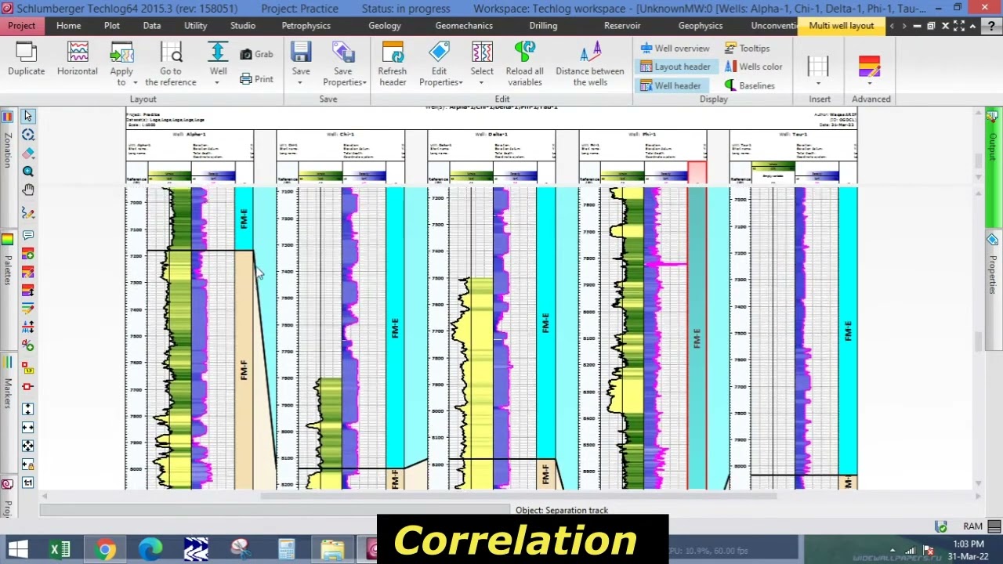Click the ribbon help question mark
Screen dimensions: 1003x564
(x=991, y=26)
